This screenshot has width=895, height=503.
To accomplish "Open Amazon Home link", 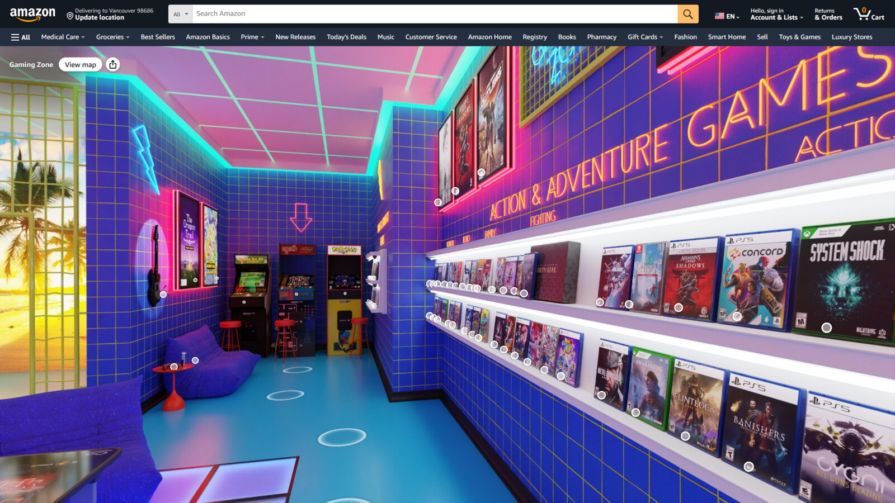I will click(489, 37).
